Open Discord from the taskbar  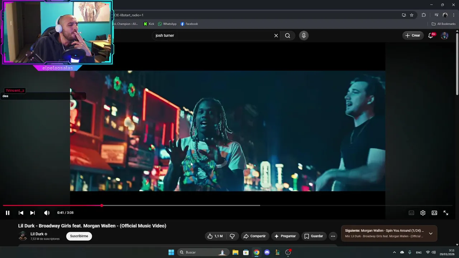[267, 252]
